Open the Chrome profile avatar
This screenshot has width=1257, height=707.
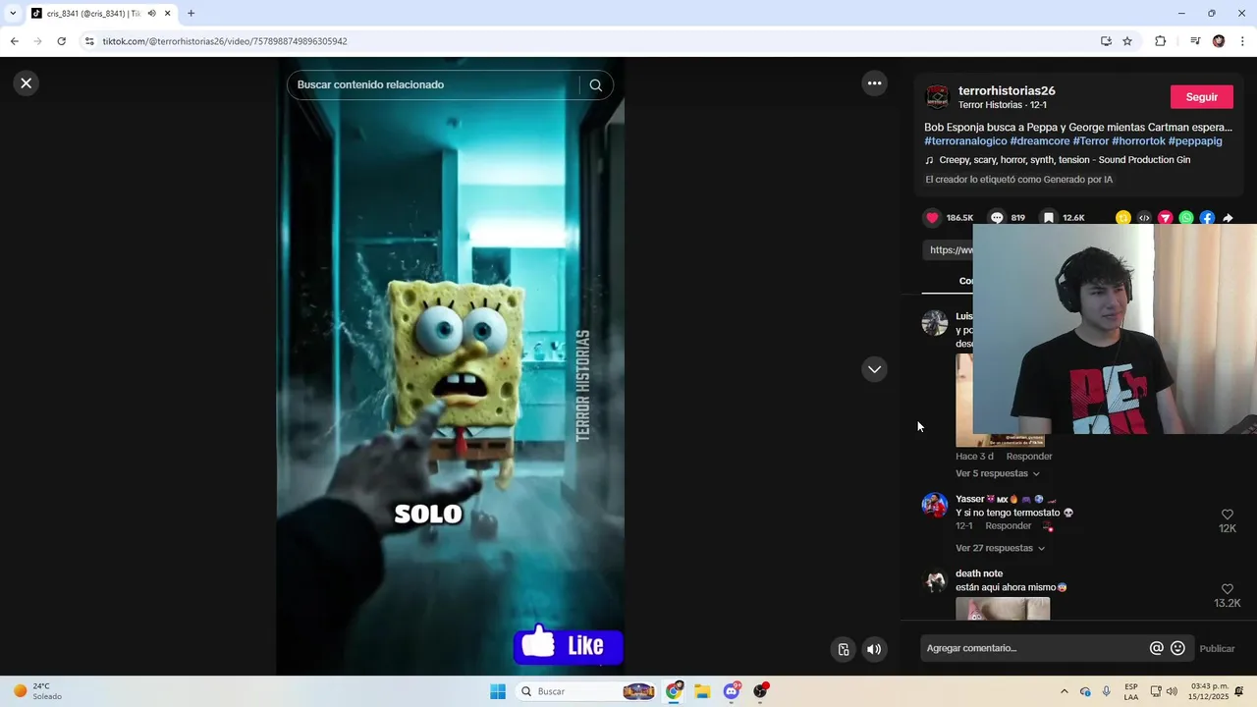(x=1219, y=41)
